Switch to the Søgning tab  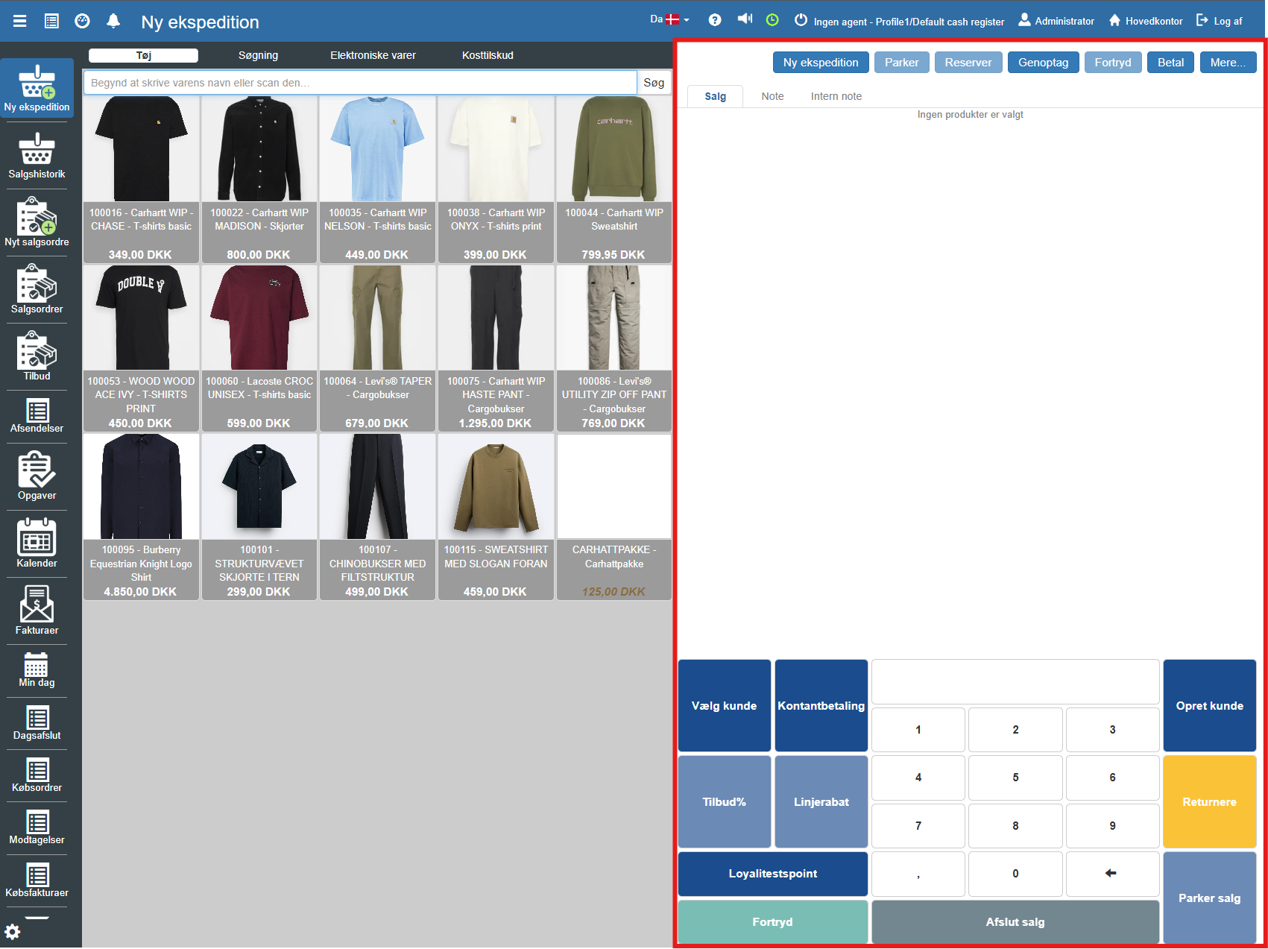point(258,55)
